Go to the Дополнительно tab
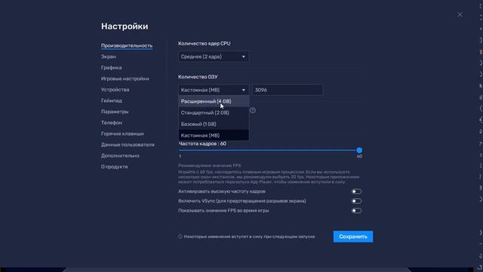483x272 pixels. pyautogui.click(x=120, y=156)
